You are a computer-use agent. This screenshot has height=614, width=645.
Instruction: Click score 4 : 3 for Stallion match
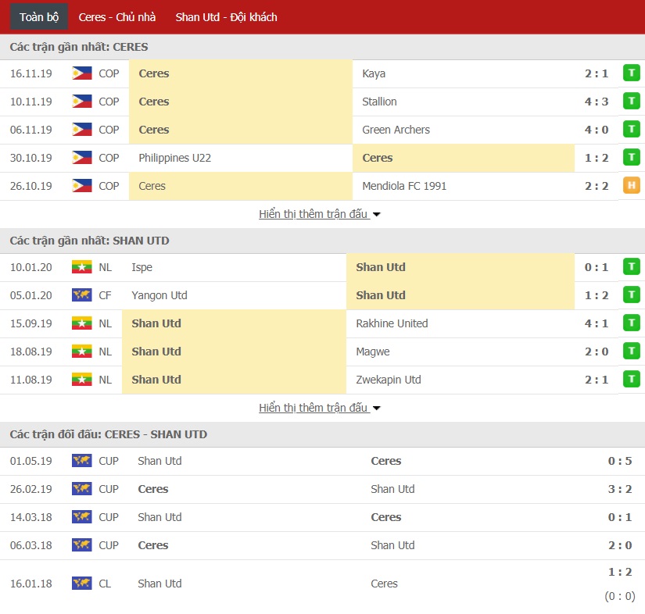(597, 102)
